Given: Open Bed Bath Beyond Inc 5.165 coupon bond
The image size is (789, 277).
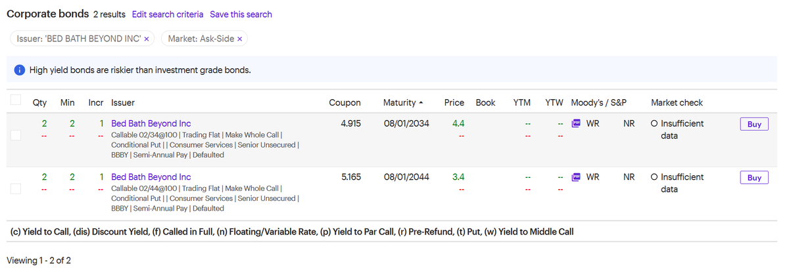Looking at the screenshot, I should tap(151, 177).
